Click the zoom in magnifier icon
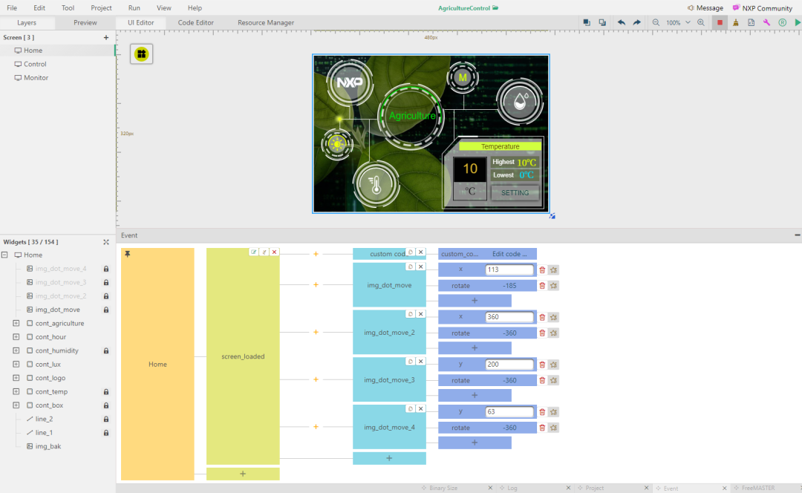The height and width of the screenshot is (493, 802). [701, 22]
